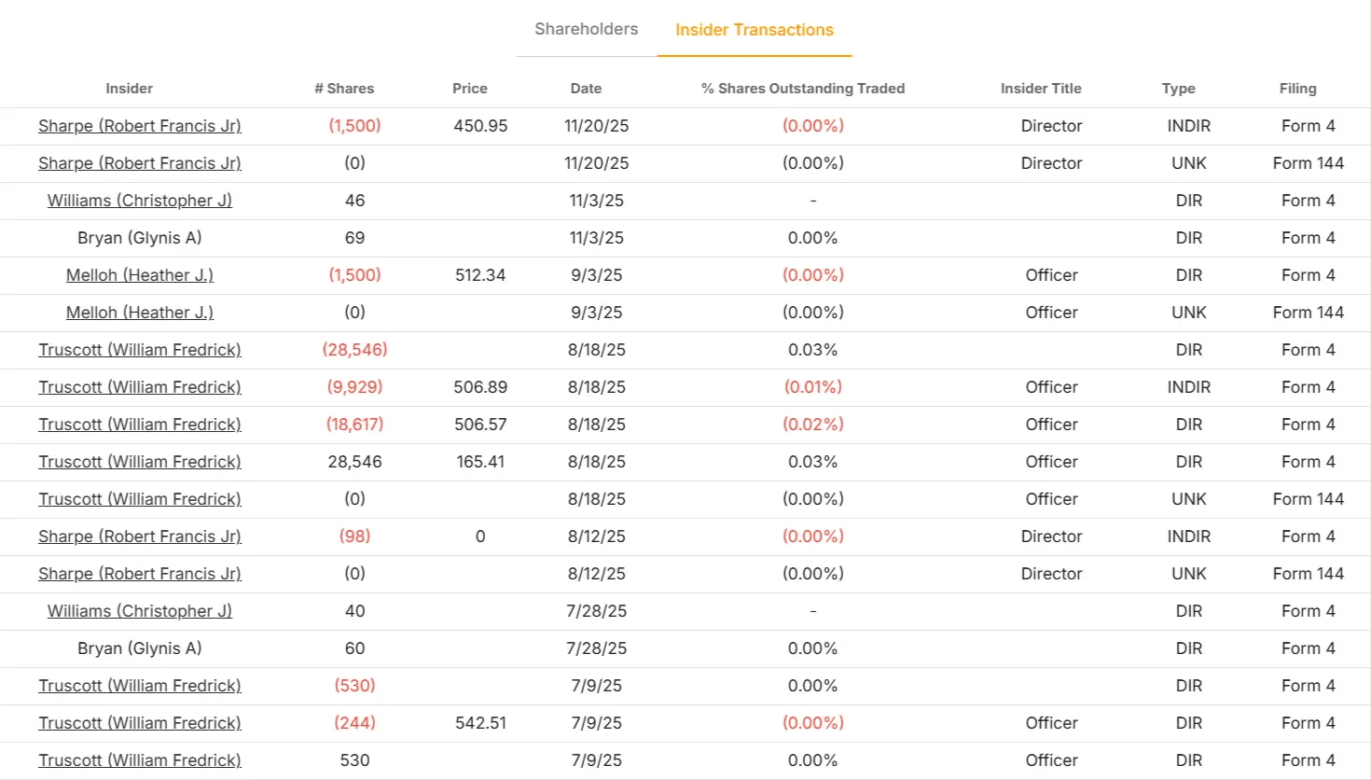Open Melloh (Heather J.) link dated 9/3/25

(139, 275)
